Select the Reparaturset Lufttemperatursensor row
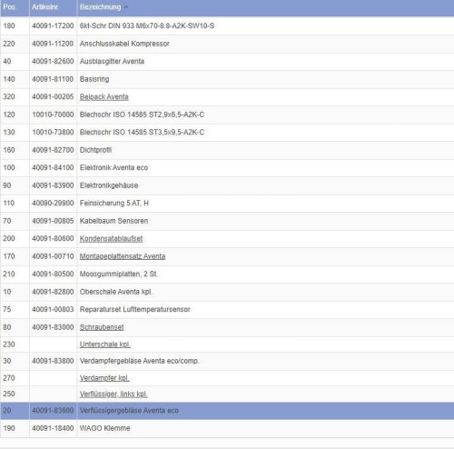The image size is (454, 449). (227, 310)
